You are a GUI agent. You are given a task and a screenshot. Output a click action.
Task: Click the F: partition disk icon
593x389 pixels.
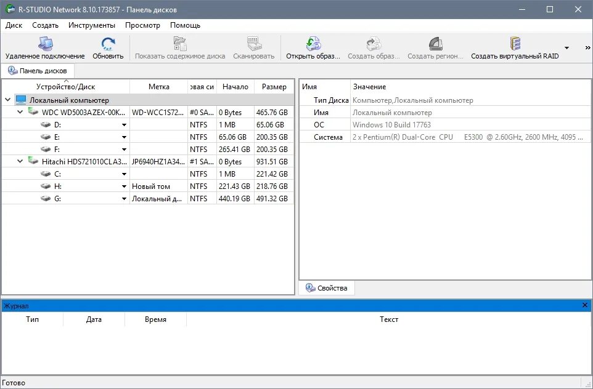point(46,149)
